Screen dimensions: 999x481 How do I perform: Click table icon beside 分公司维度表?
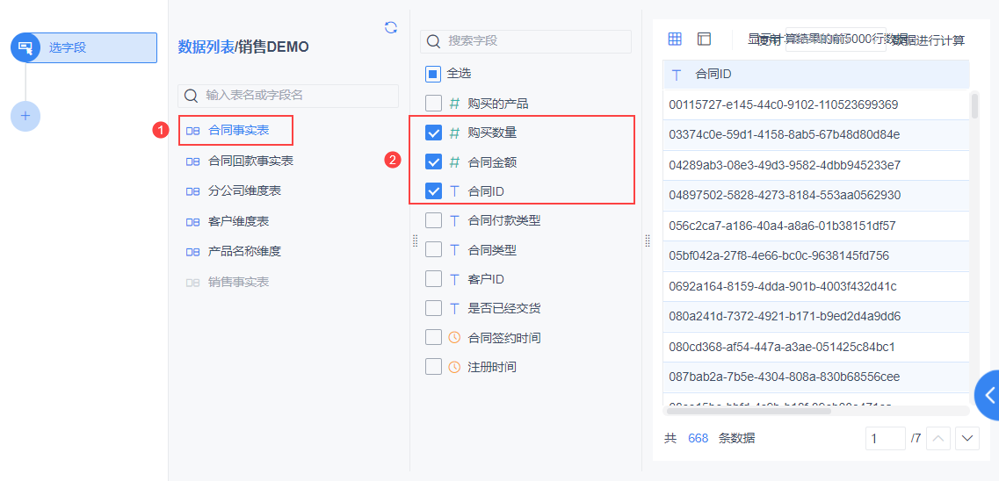click(192, 190)
